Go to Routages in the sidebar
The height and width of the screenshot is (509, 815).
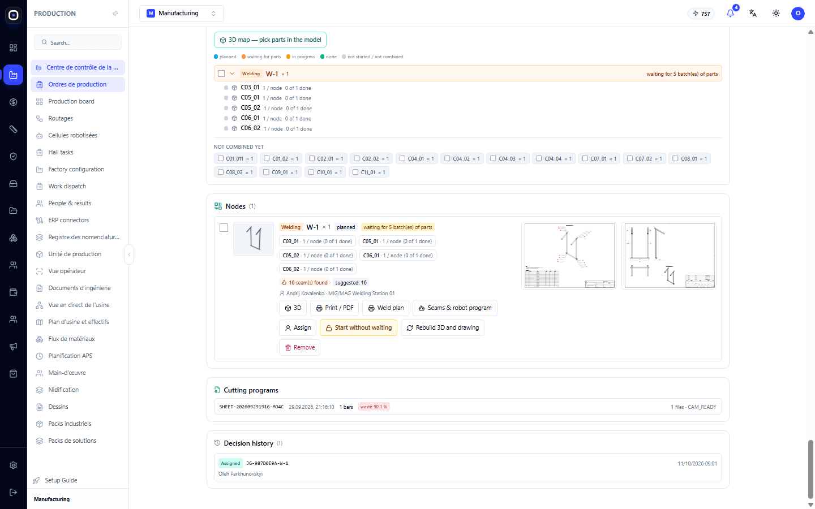pyautogui.click(x=78, y=118)
